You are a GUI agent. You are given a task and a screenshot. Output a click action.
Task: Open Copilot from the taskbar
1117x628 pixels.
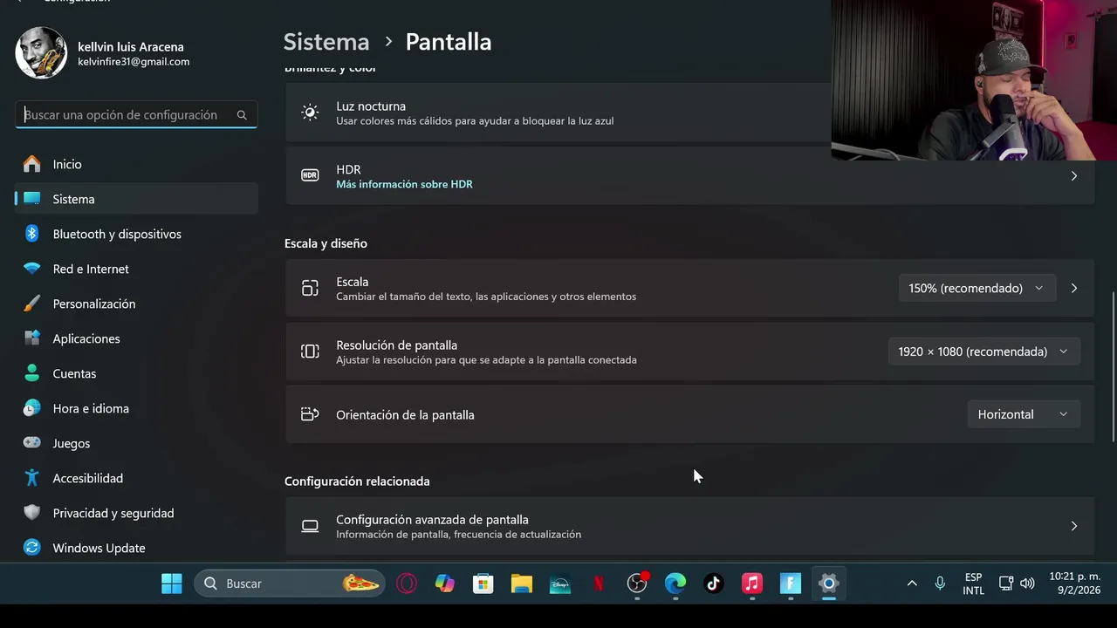tap(445, 584)
